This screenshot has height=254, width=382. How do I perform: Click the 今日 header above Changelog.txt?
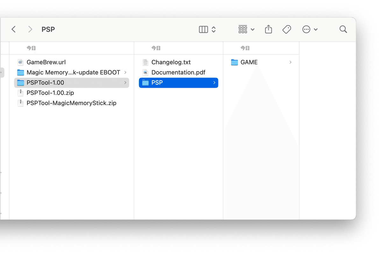tap(156, 48)
